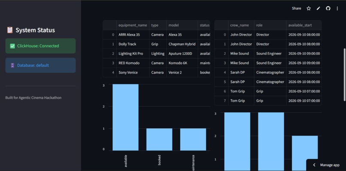
Task: Click the available bar in equipment chart
Action: (125, 117)
